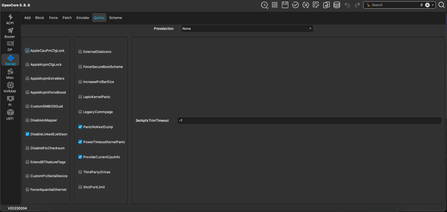Open the Booter section
The image size is (447, 212).
click(x=10, y=33)
